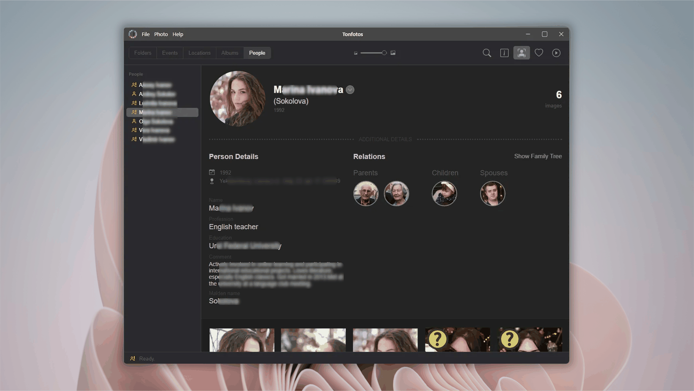This screenshot has height=391, width=694.
Task: Open the Photo menu
Action: coord(161,34)
